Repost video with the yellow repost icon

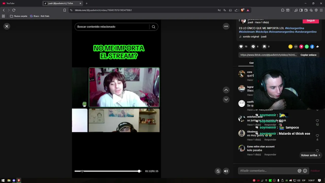290,47
